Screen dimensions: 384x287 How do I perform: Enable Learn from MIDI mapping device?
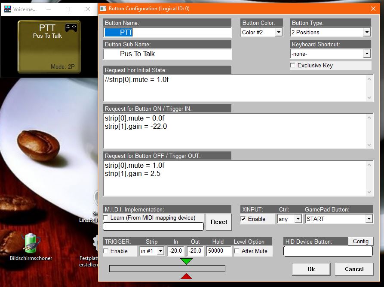click(106, 218)
